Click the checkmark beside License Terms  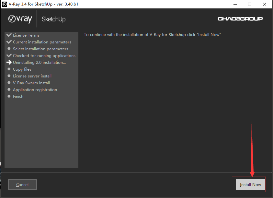coord(9,35)
